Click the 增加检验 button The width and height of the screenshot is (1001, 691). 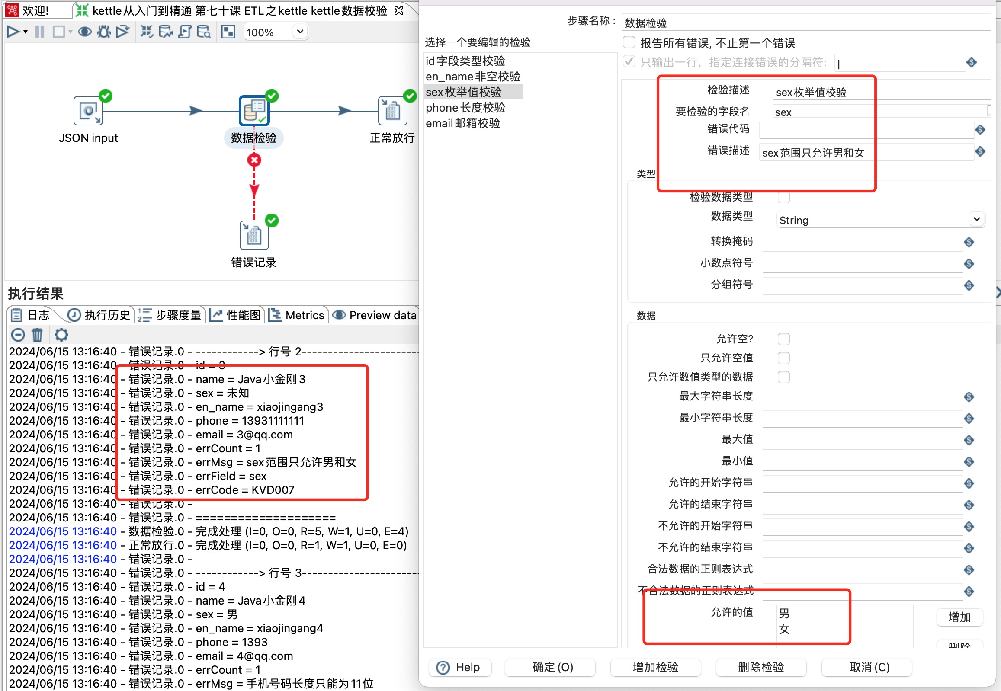tap(655, 667)
